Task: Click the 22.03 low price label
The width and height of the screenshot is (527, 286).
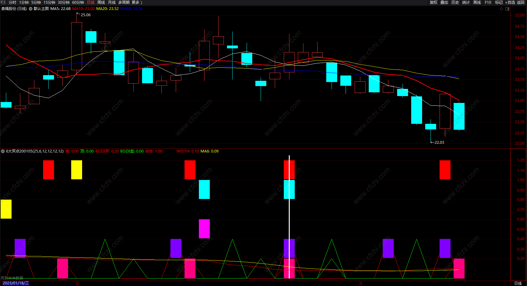Action: pyautogui.click(x=439, y=143)
